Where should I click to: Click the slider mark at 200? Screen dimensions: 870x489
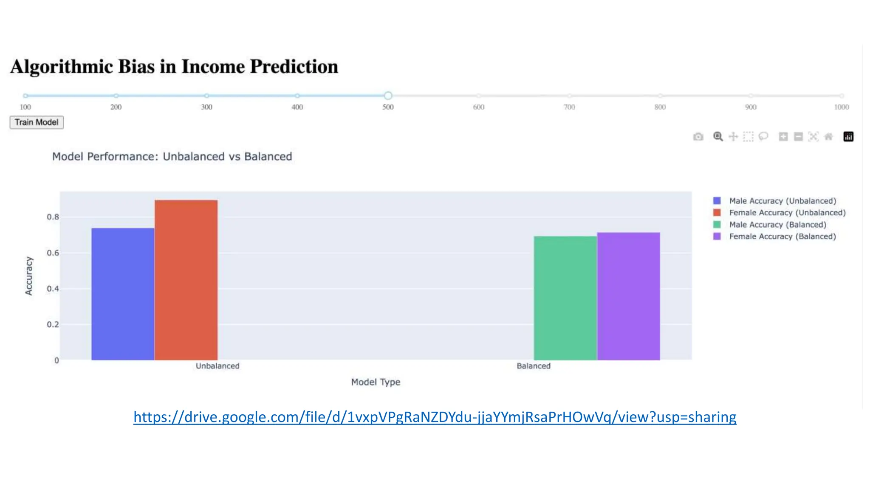tap(116, 96)
